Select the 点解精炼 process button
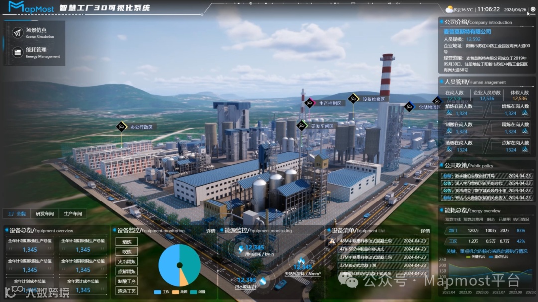The image size is (538, 302). [x=127, y=271]
